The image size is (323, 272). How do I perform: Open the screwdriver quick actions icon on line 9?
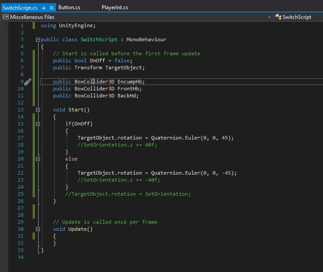pos(28,82)
